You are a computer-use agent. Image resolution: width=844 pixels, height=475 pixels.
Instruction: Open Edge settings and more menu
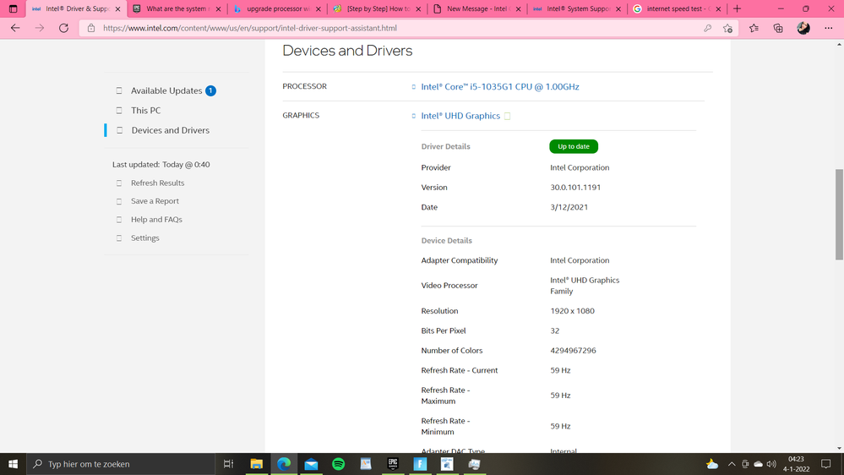(x=829, y=28)
